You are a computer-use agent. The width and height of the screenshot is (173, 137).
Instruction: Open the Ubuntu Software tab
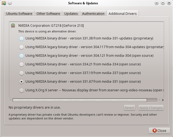point(19,14)
